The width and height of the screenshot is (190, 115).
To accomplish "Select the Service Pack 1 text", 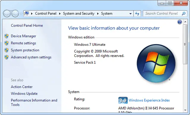I will coord(85,62).
